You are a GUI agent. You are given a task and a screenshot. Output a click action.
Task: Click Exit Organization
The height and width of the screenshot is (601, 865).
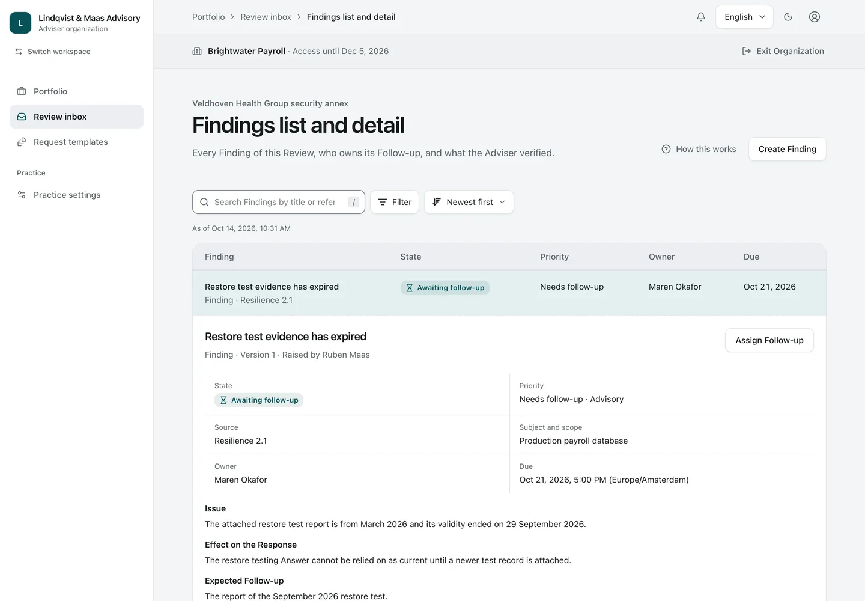click(x=783, y=51)
